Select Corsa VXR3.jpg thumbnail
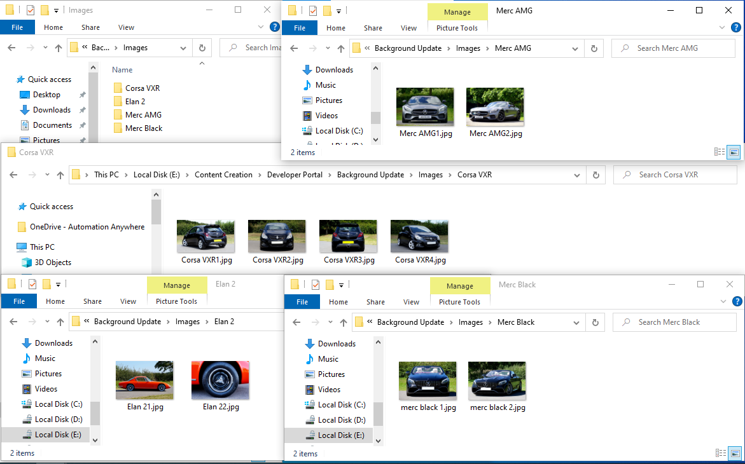The image size is (745, 464). click(x=348, y=236)
